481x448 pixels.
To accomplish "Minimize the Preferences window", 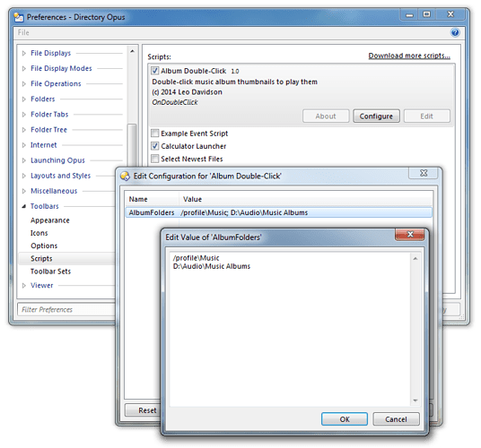I will point(409,14).
